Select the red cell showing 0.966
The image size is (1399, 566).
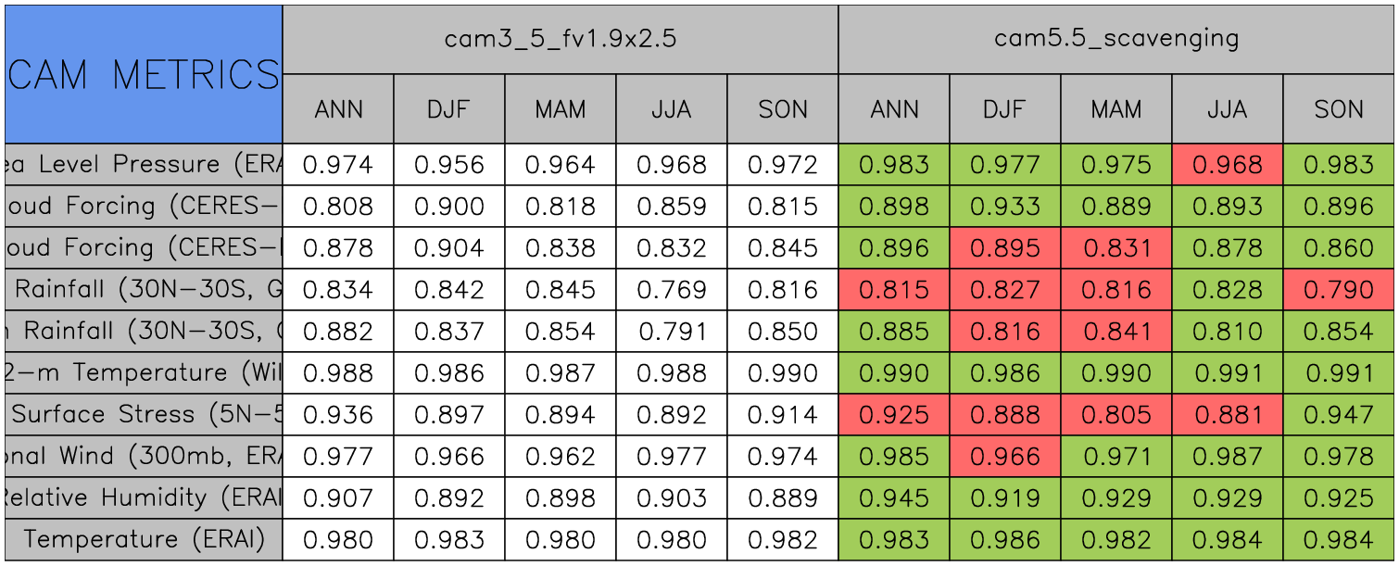1005,456
